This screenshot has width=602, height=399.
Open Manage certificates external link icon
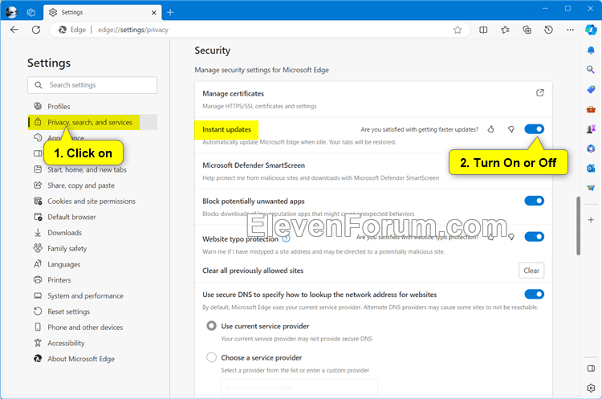540,92
